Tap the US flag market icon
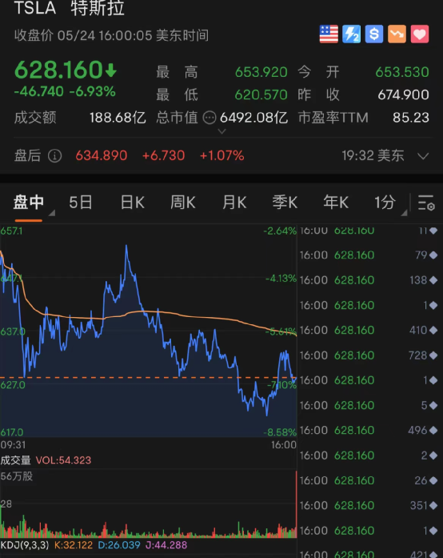This screenshot has height=558, width=443. point(329,34)
